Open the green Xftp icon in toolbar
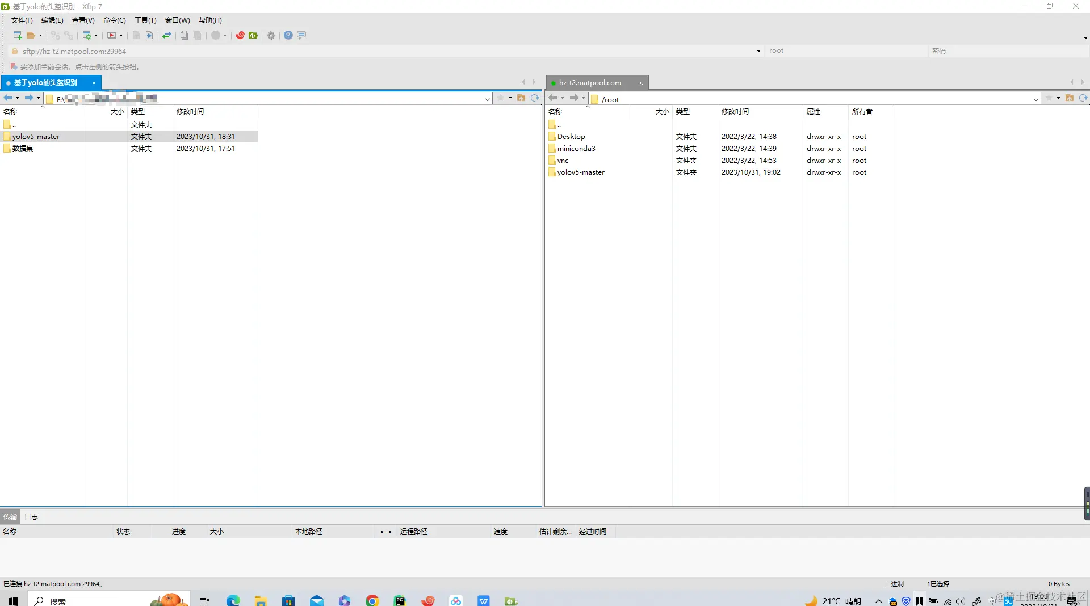This screenshot has height=606, width=1090. [253, 35]
